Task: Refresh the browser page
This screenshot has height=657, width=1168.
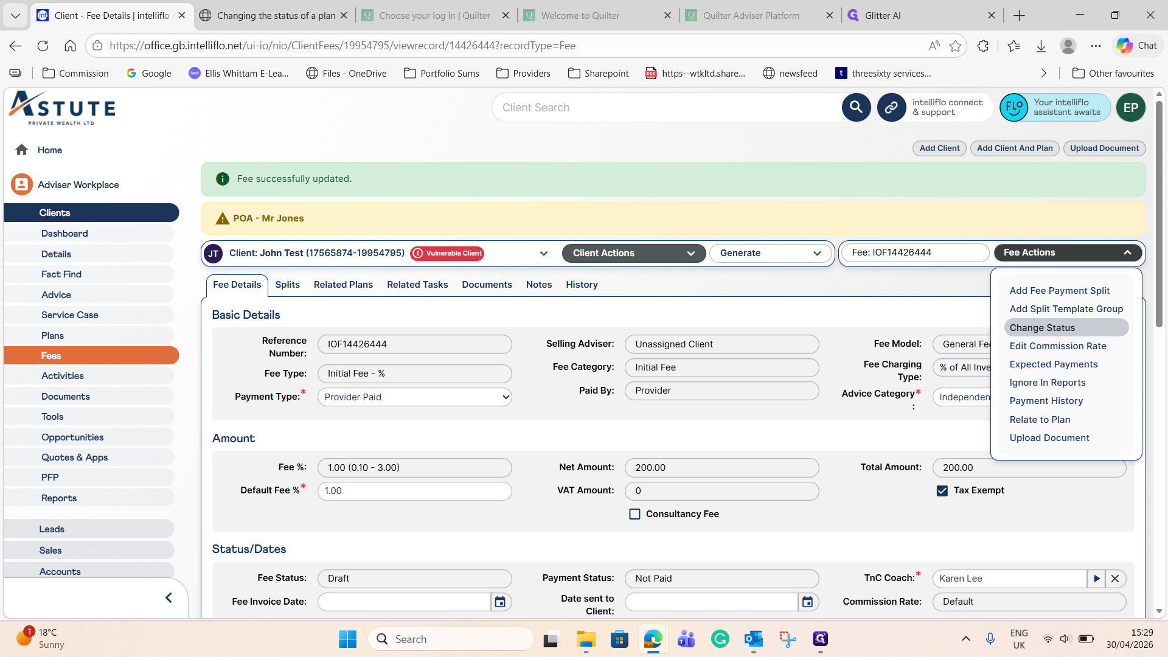Action: coord(43,46)
